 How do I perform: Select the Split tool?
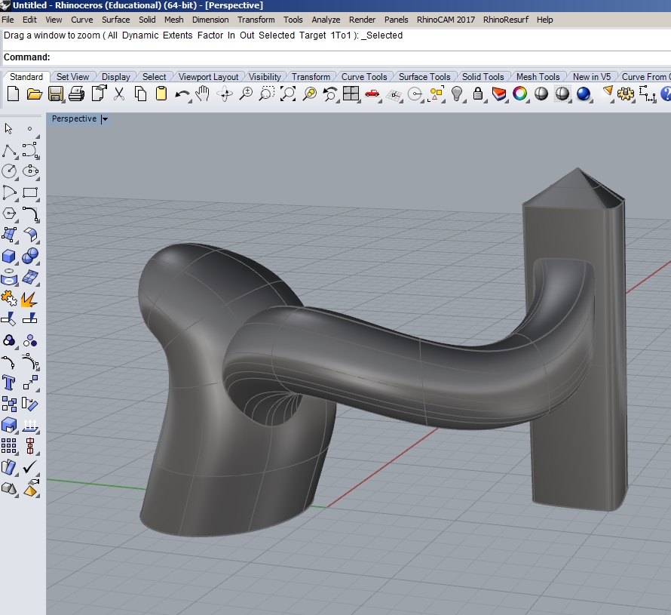tap(29, 319)
